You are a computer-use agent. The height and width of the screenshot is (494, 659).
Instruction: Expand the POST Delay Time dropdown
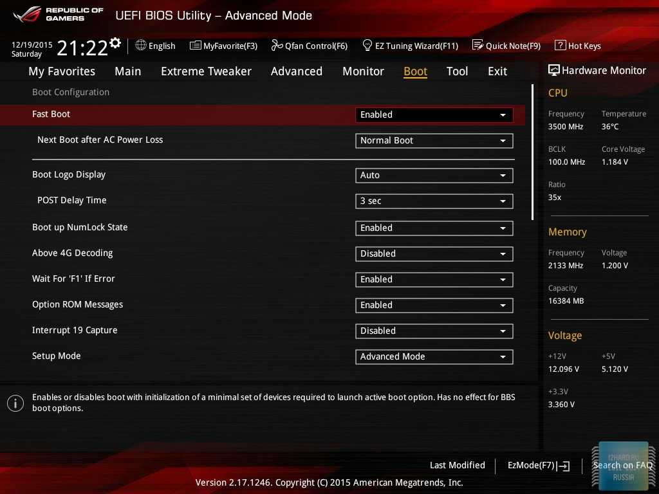point(434,201)
